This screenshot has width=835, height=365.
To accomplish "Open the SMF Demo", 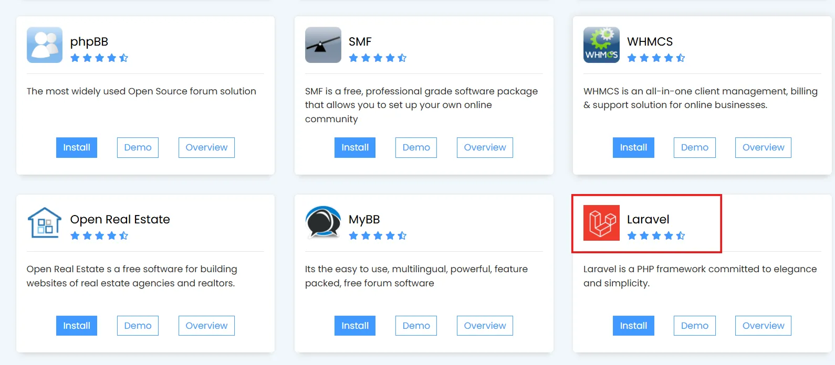I will click(x=416, y=147).
